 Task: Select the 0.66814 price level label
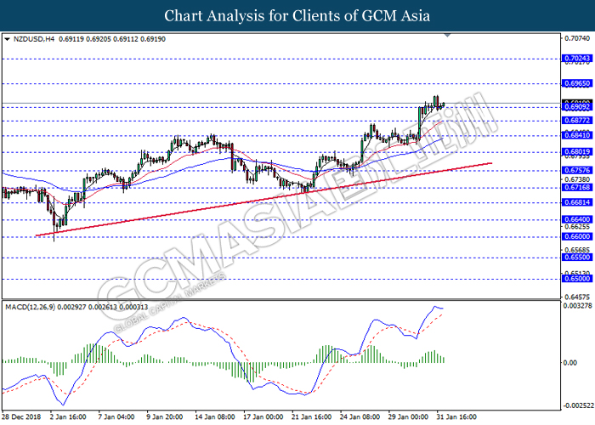pyautogui.click(x=577, y=202)
